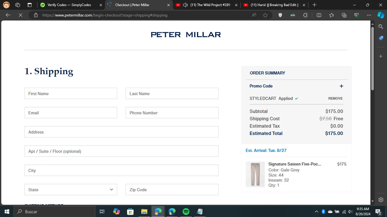The height and width of the screenshot is (217, 387).
Task: Open network Wi-Fi tray icon
Action: coord(344,212)
